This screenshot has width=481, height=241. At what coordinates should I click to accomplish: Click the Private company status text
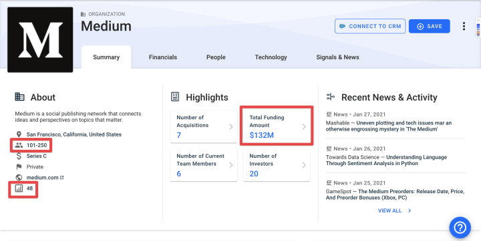tap(35, 166)
